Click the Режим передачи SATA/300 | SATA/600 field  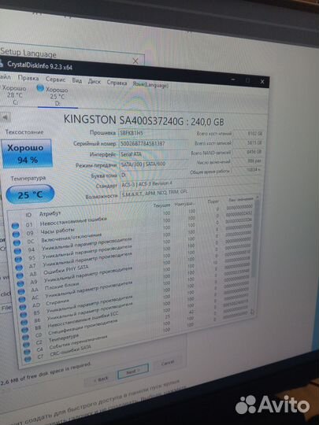pos(154,164)
